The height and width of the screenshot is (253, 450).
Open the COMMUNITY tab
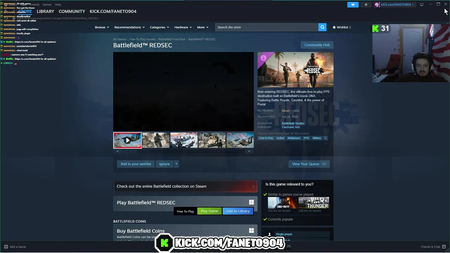pos(72,11)
